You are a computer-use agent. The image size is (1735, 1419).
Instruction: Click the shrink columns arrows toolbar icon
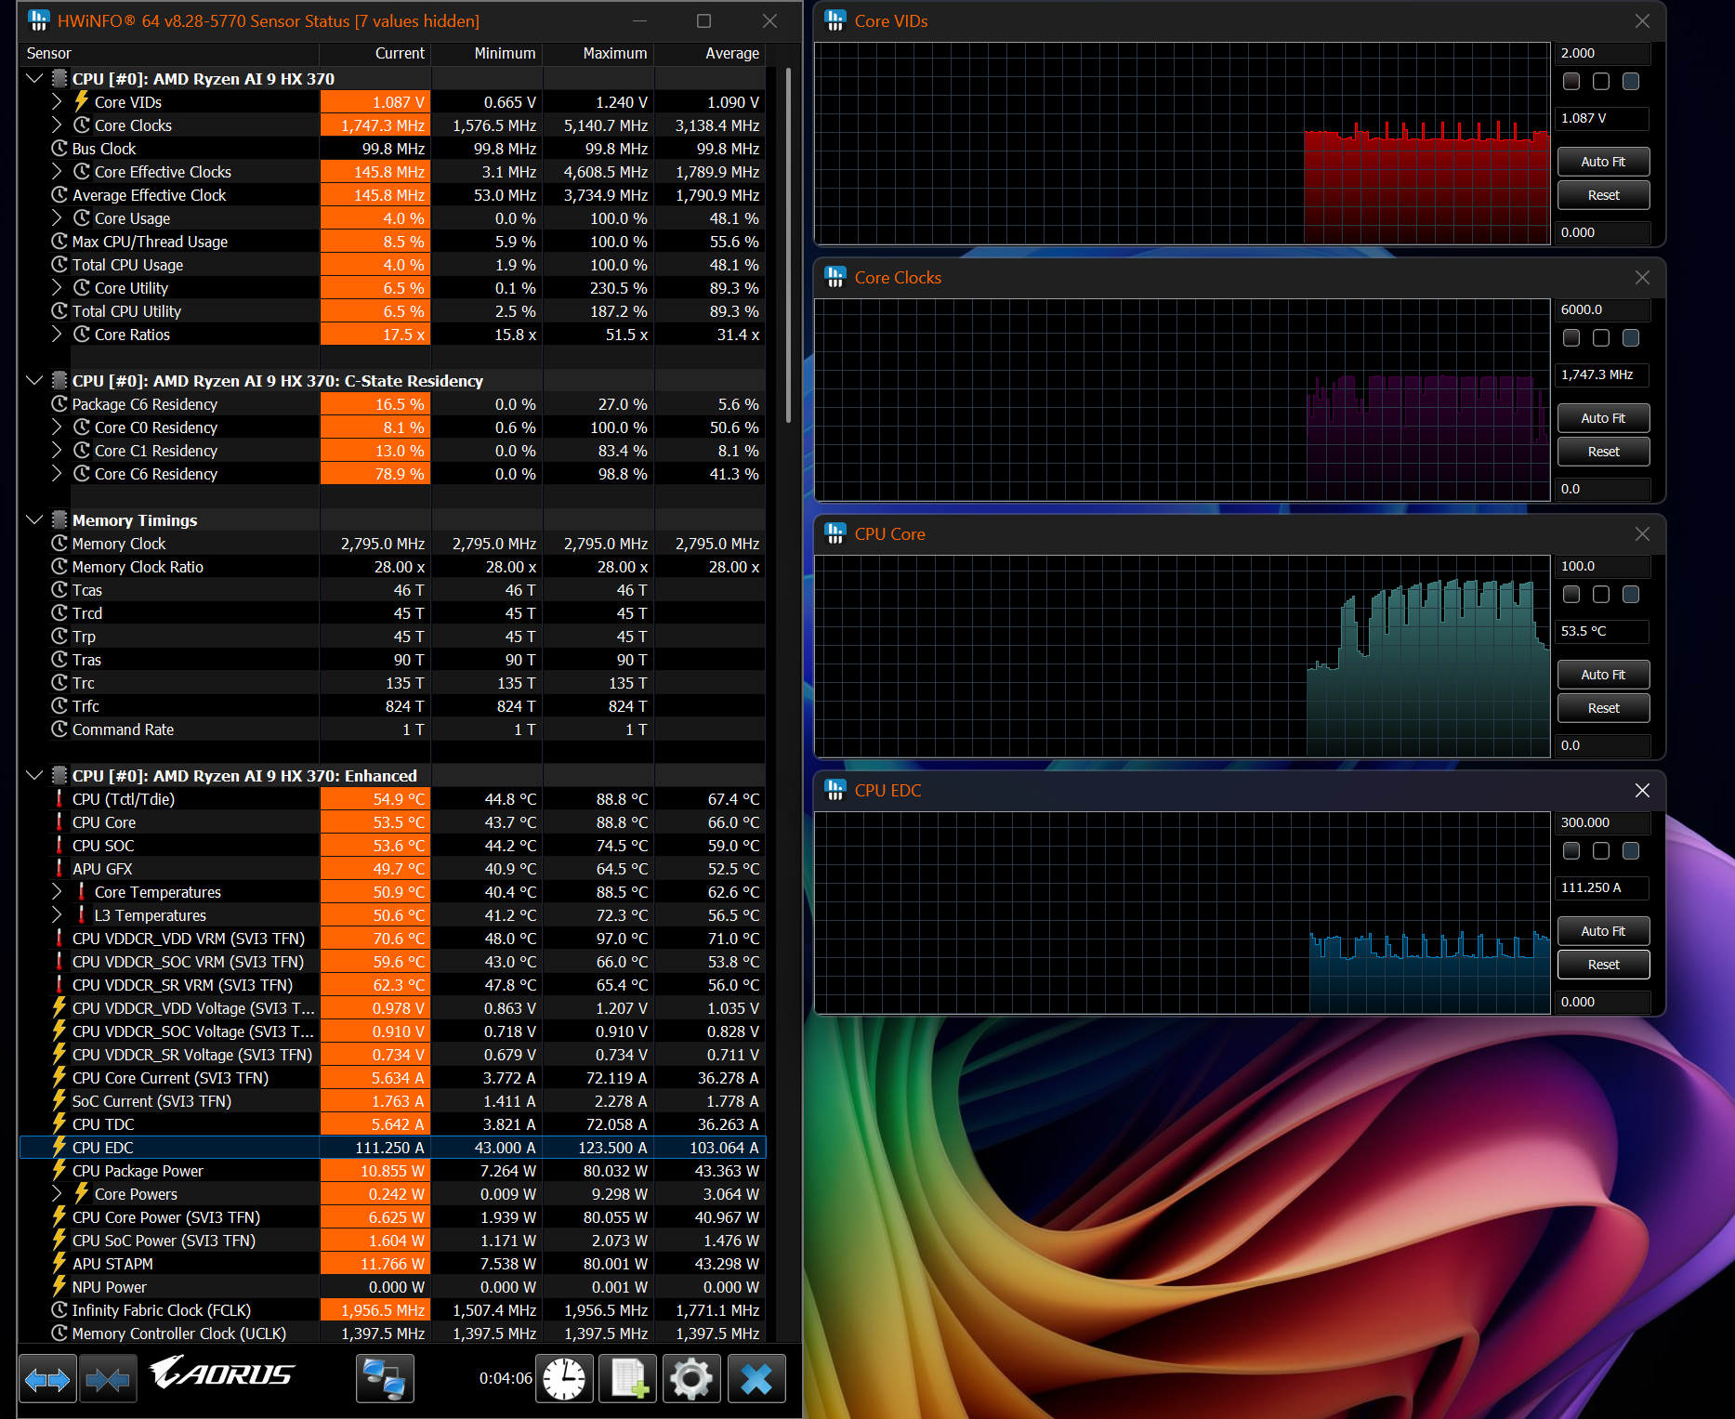tap(108, 1379)
